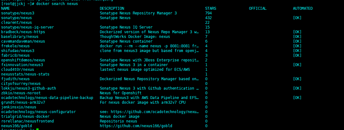Select the bradbeck/nexus-https entry

[23, 32]
